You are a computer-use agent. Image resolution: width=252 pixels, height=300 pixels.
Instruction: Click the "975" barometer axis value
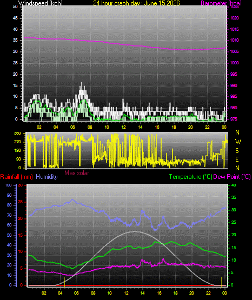pos(234,119)
